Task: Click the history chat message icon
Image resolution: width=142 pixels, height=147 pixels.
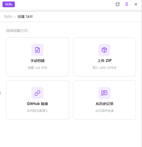Action: click(x=104, y=93)
